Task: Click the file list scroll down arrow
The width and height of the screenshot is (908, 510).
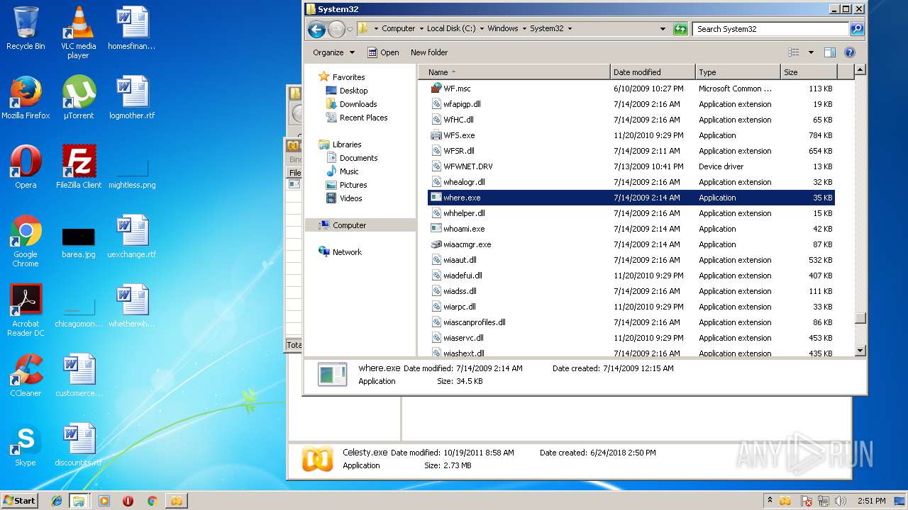Action: click(x=860, y=350)
